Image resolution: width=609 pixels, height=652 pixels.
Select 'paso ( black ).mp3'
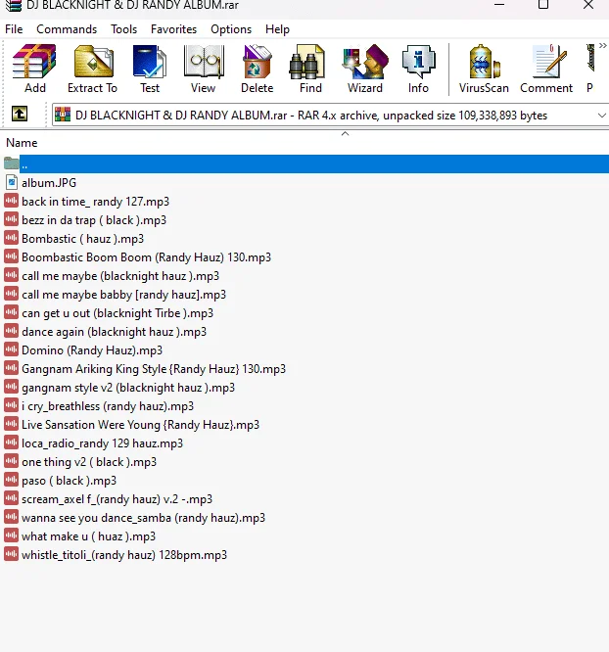coord(70,481)
